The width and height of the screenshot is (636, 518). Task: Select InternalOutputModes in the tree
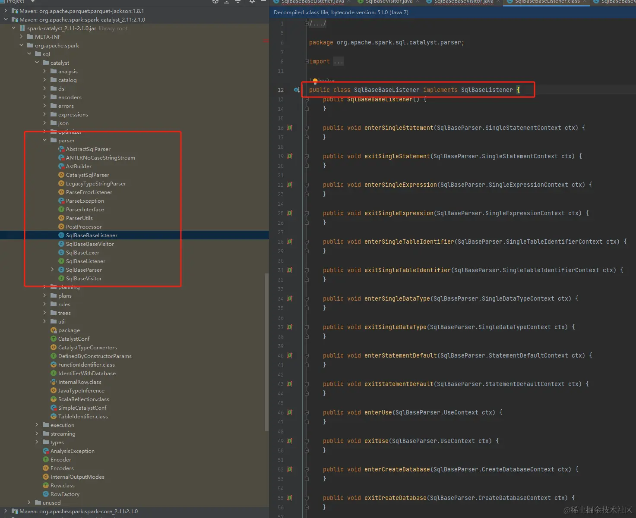[x=77, y=477]
